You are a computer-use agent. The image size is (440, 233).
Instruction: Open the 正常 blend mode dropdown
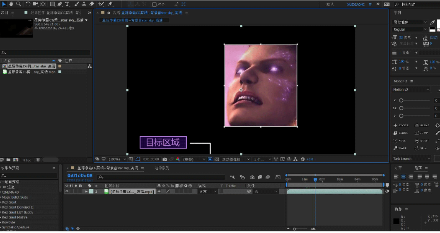pos(208,192)
